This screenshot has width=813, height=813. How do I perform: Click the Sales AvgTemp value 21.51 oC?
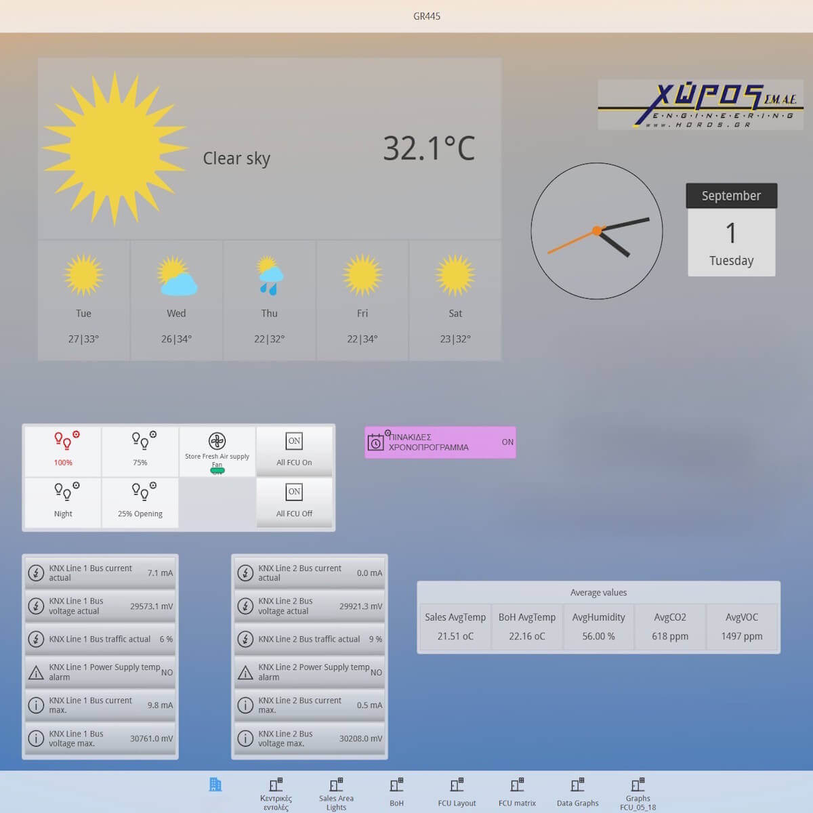coord(455,636)
